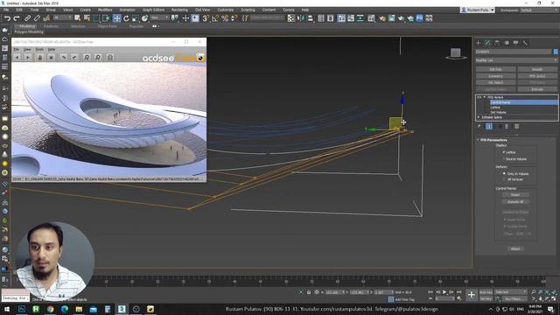Screen dimensions: 560x315
Task: Open the selection filter dropdown
Action: click(62, 17)
